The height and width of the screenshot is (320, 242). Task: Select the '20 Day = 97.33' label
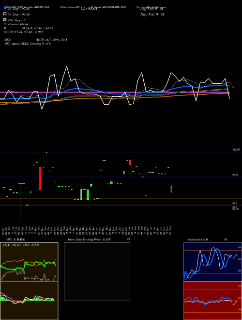[x=18, y=9]
